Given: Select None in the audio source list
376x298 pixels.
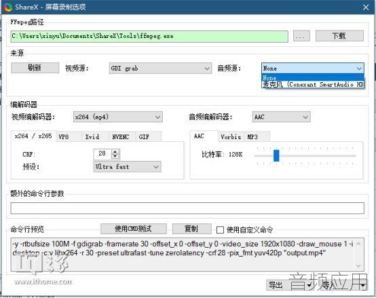Looking at the screenshot, I should [x=313, y=77].
